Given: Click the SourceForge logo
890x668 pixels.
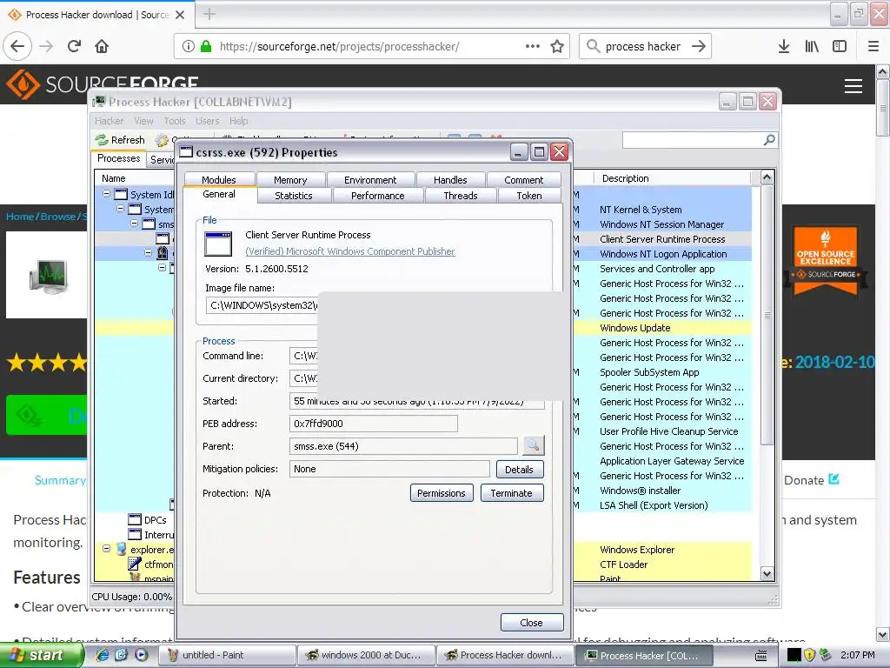Looking at the screenshot, I should [103, 84].
